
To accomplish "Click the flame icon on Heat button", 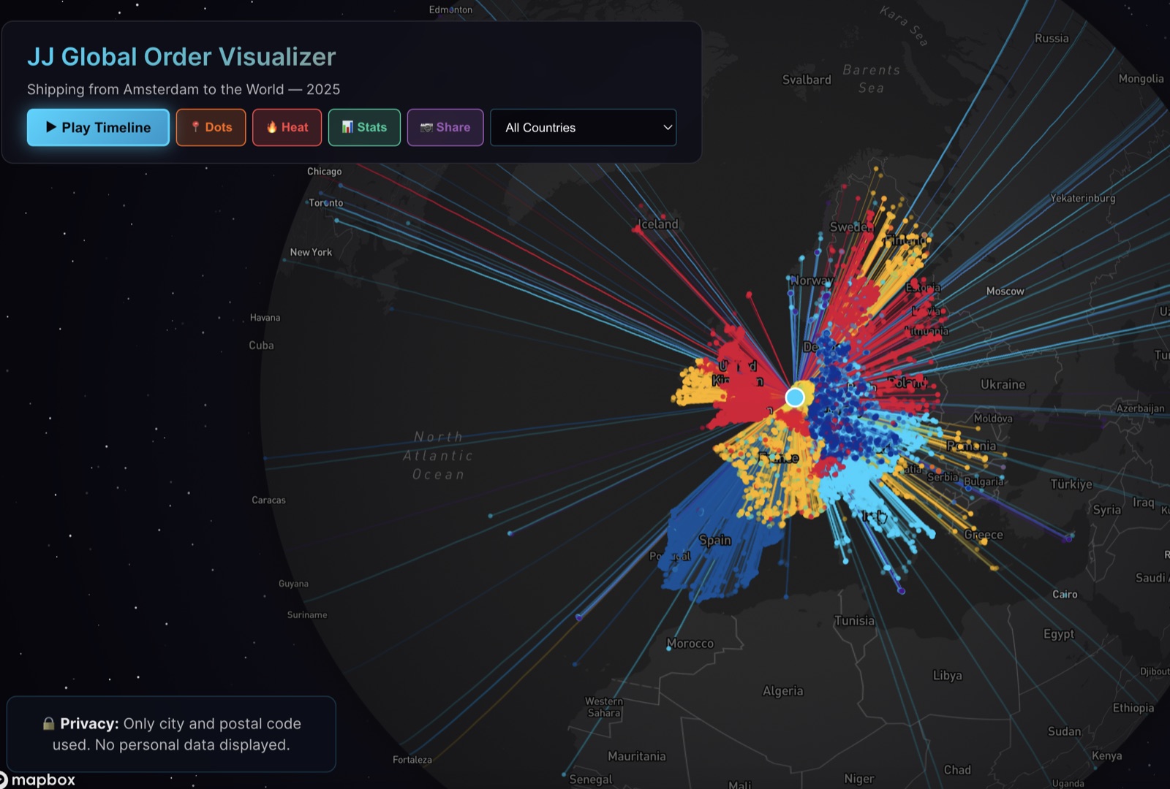I will tap(272, 127).
